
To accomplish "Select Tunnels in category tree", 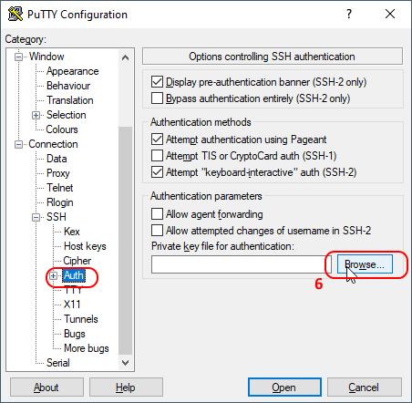I will pos(81,319).
